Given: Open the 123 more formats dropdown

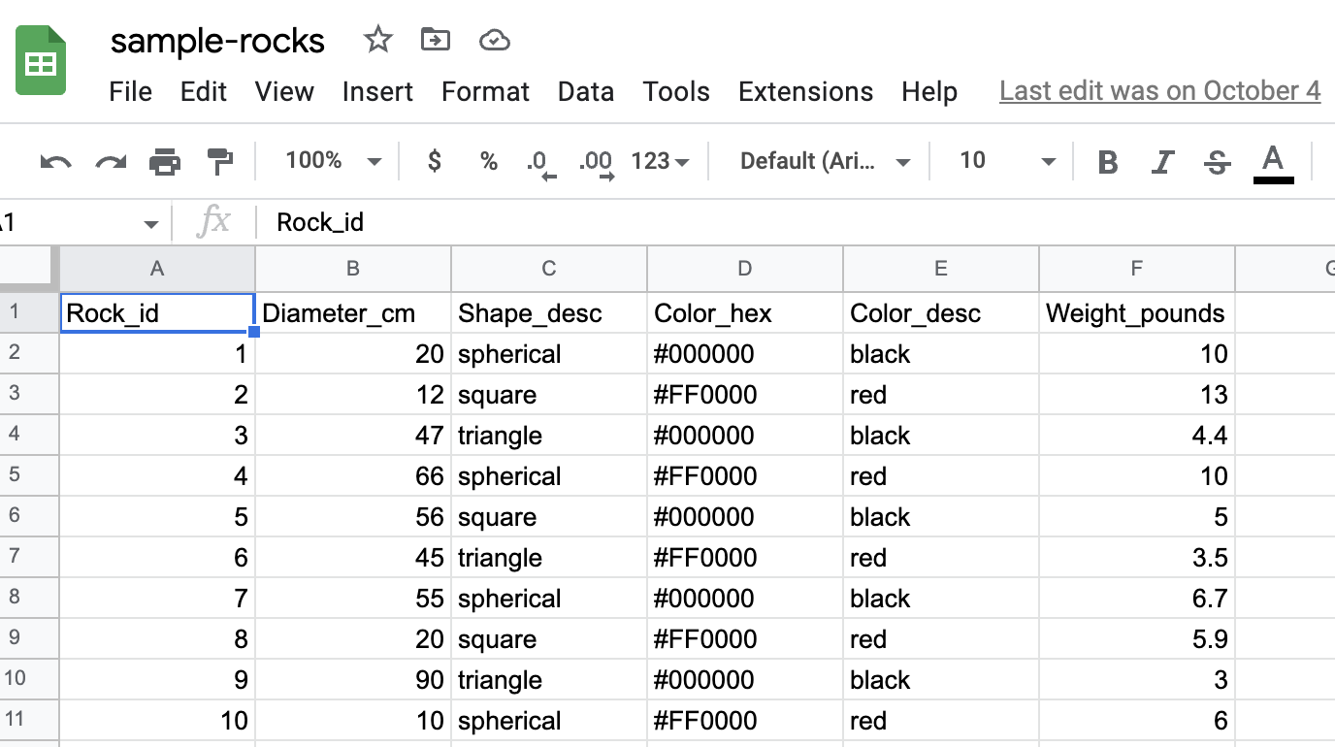Looking at the screenshot, I should click(660, 161).
